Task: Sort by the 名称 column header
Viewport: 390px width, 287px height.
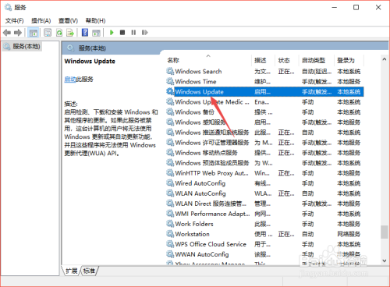Action: coord(173,60)
